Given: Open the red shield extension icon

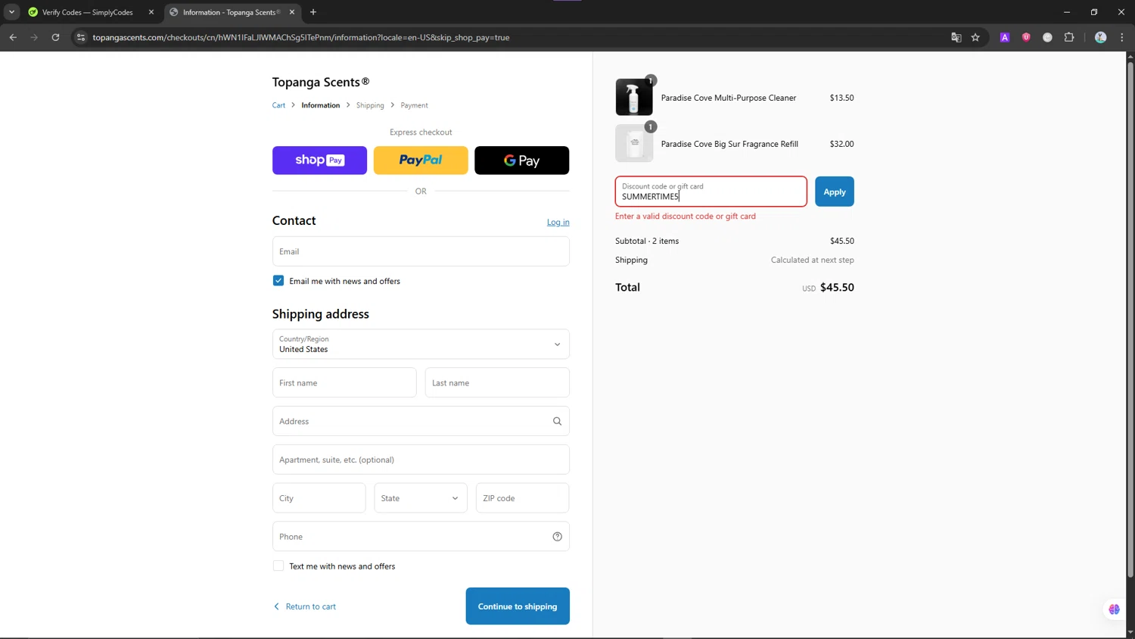Looking at the screenshot, I should pyautogui.click(x=1026, y=37).
